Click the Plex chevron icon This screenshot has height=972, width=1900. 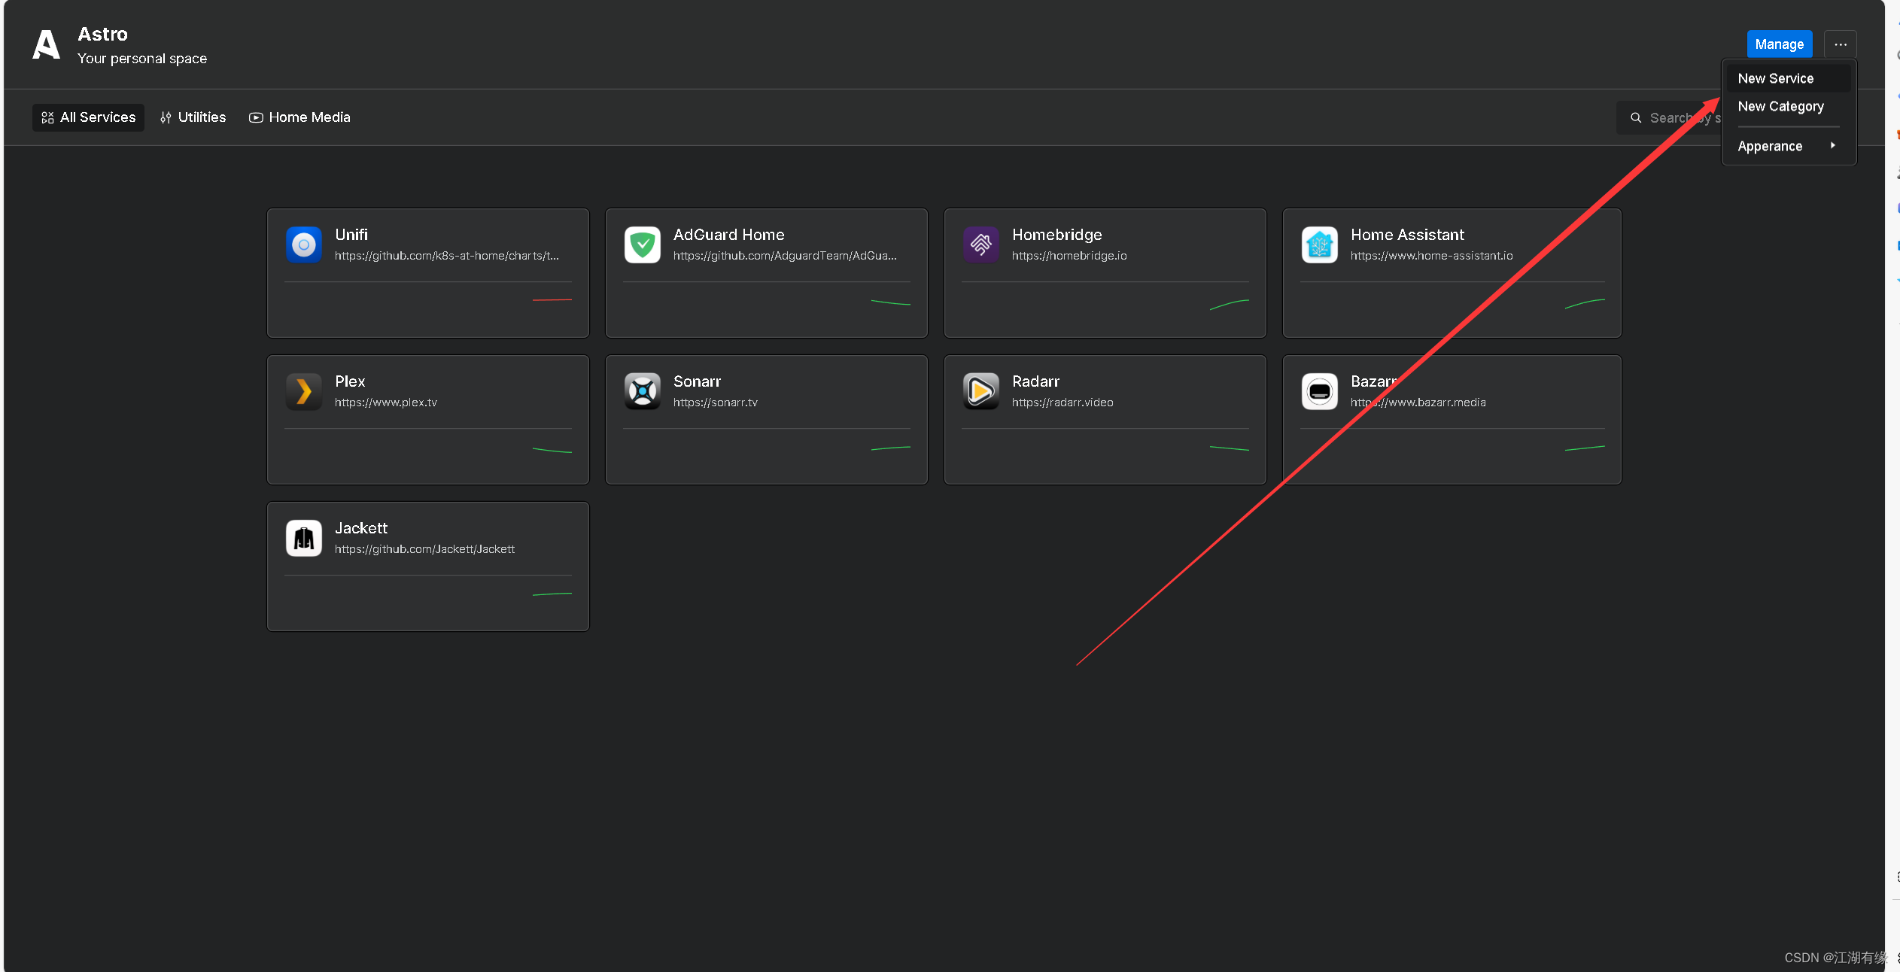[304, 391]
